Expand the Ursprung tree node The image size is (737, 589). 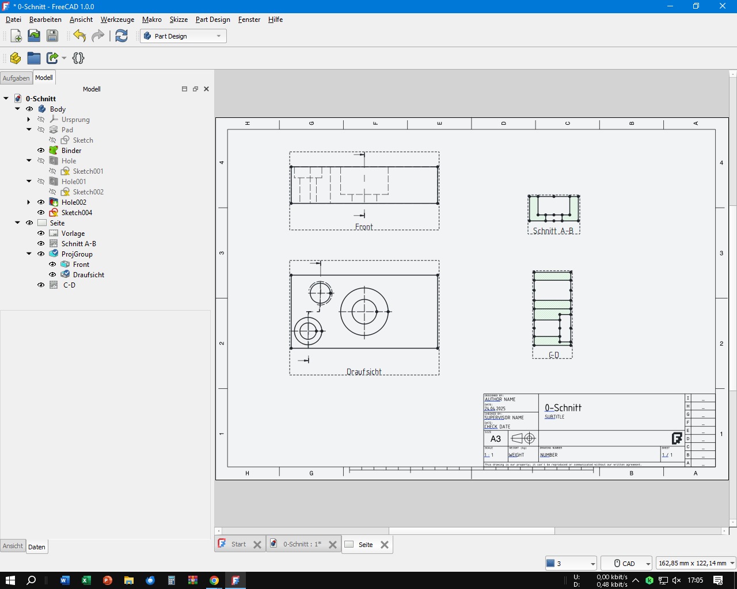29,119
